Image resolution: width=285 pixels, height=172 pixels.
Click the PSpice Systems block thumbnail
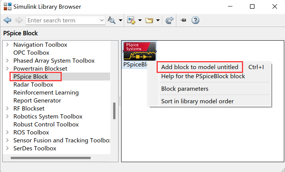coord(139,51)
